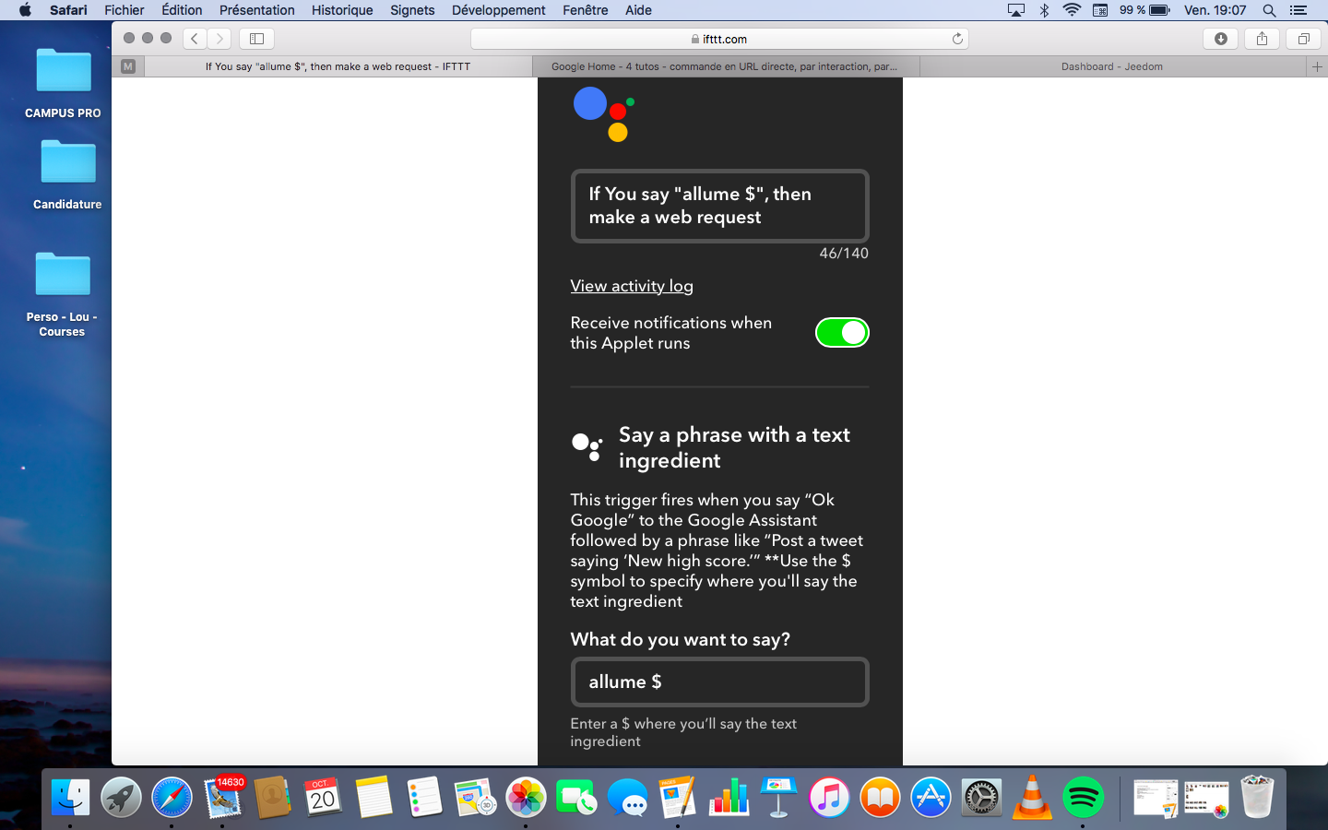The height and width of the screenshot is (830, 1328).
Task: Open the Aide menu
Action: tap(638, 10)
